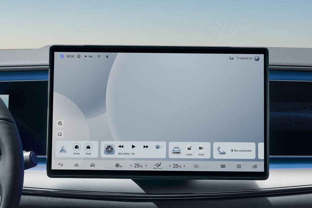Open Bluetooth settings from the status bar
The width and height of the screenshot is (312, 208).
coord(107,57)
